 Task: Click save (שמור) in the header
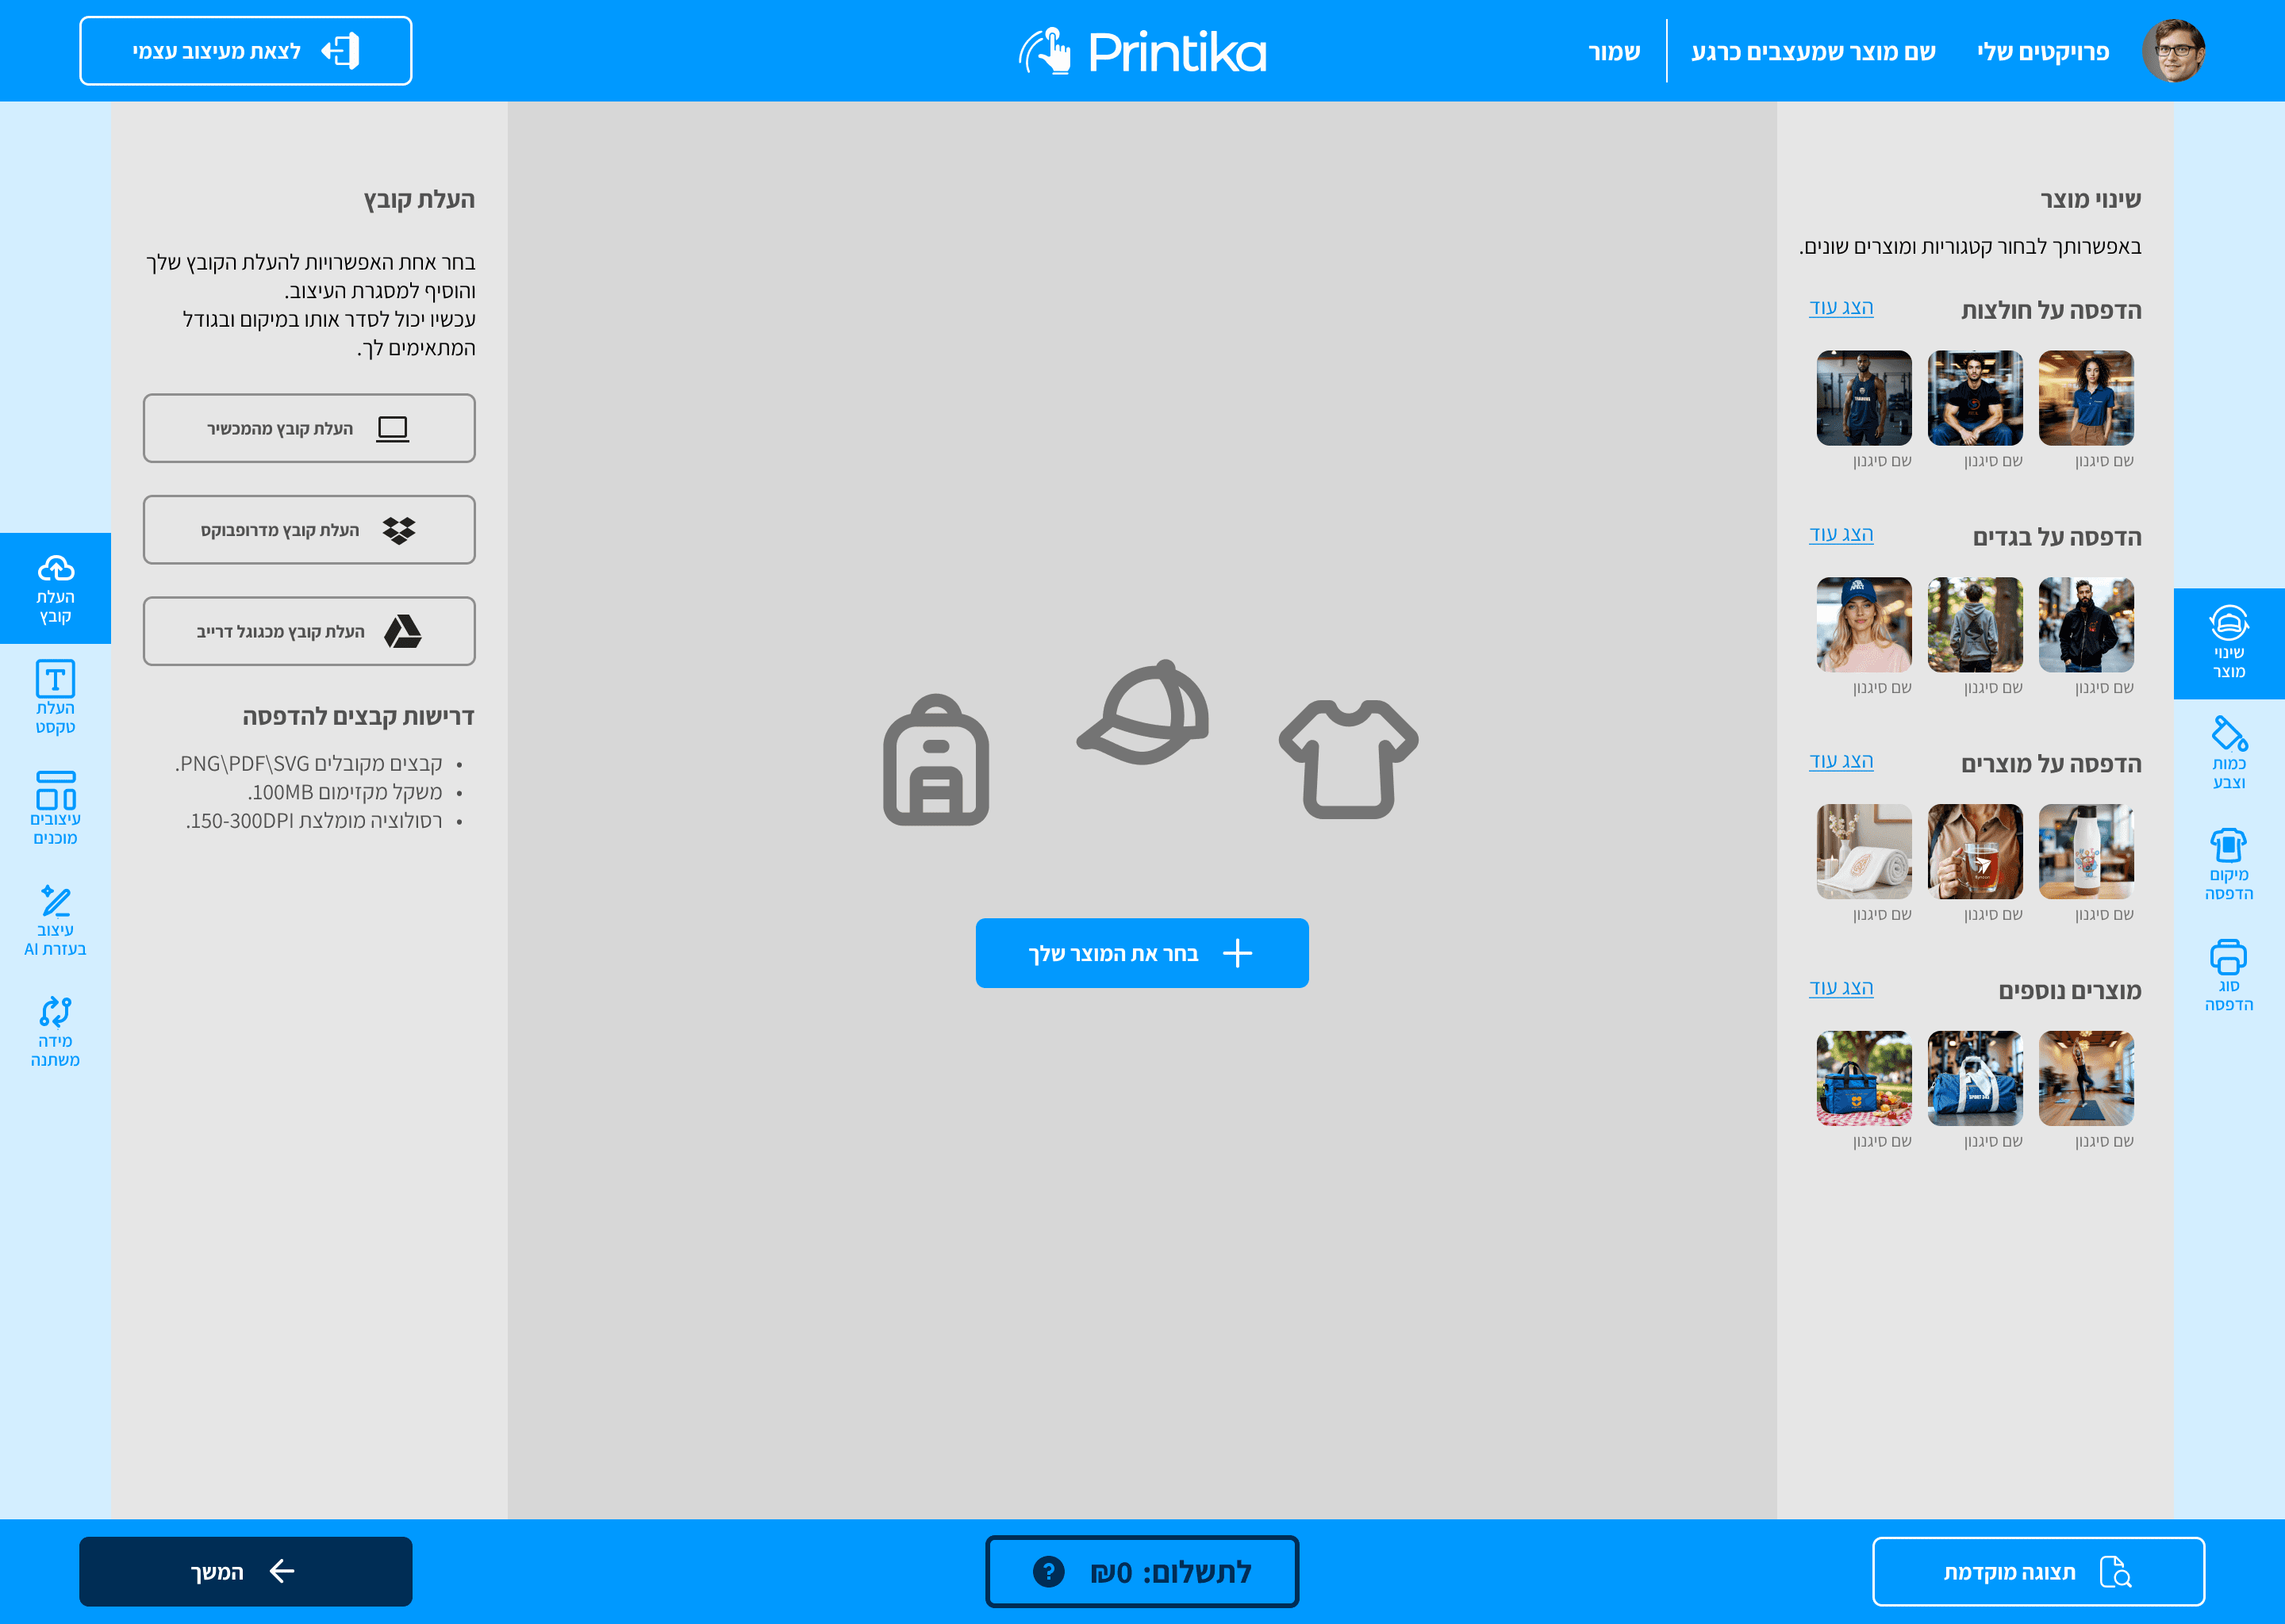tap(1614, 51)
